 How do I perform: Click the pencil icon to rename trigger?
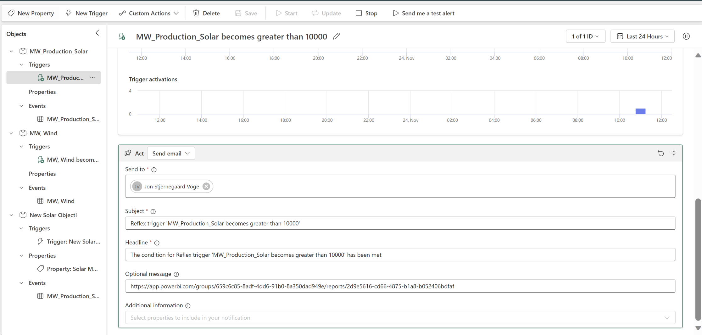click(336, 36)
